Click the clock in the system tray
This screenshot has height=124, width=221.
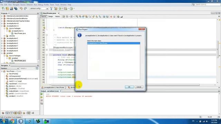coord(214,121)
